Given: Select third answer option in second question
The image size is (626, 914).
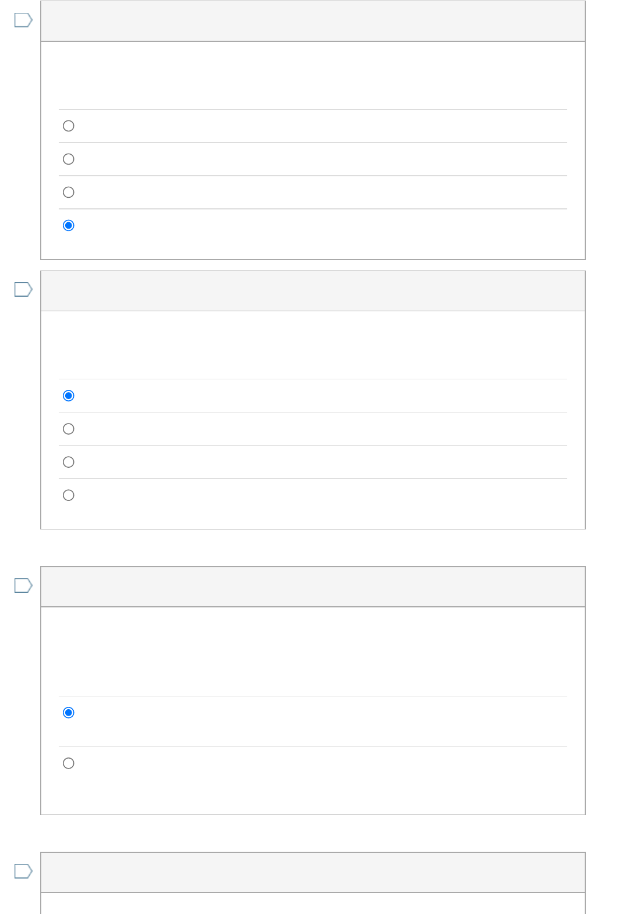Looking at the screenshot, I should pyautogui.click(x=69, y=463).
